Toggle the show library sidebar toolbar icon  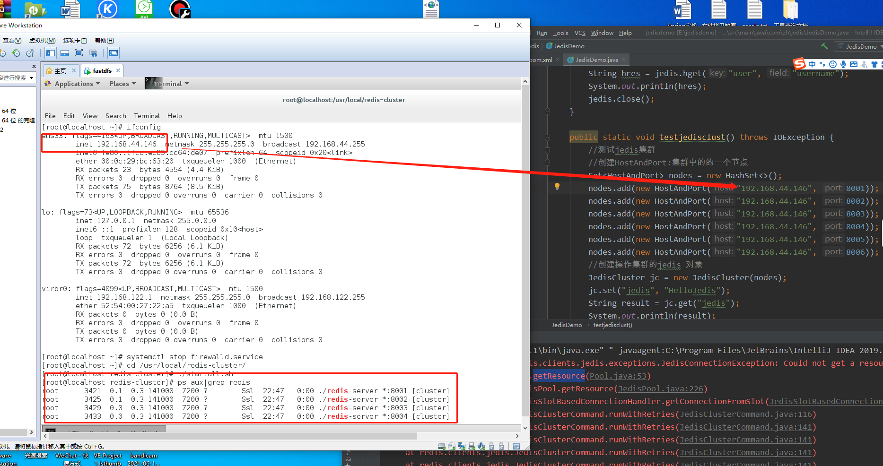(51, 53)
